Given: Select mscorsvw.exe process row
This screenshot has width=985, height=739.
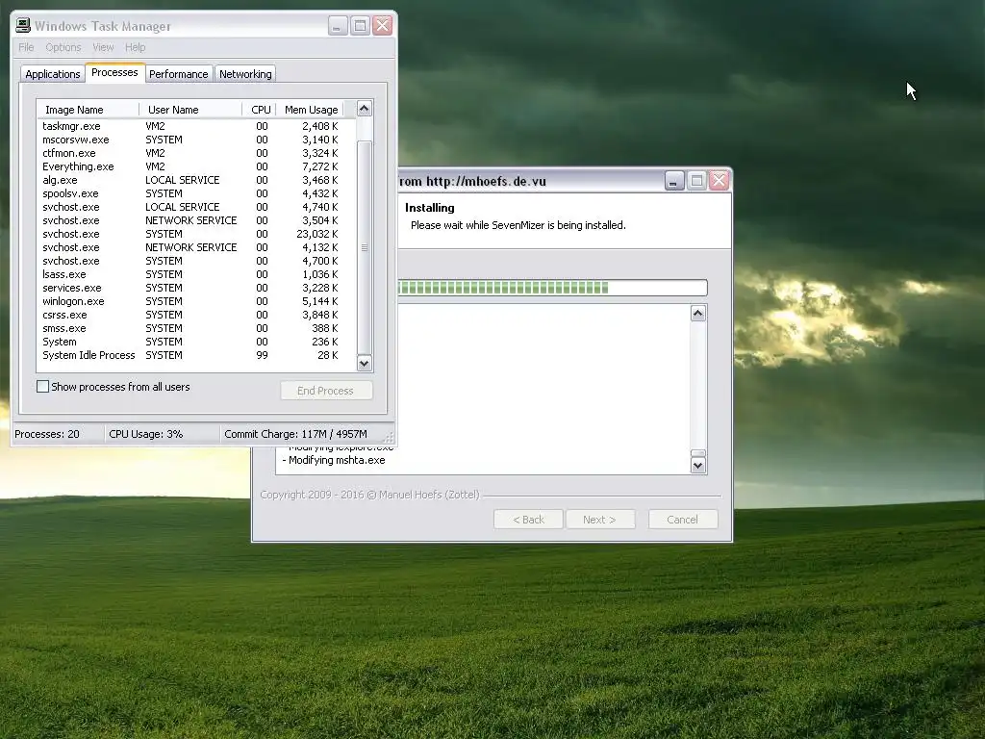Looking at the screenshot, I should tap(196, 140).
